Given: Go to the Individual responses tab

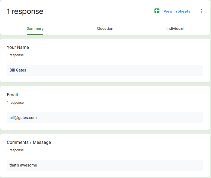Looking at the screenshot, I should 175,28.
